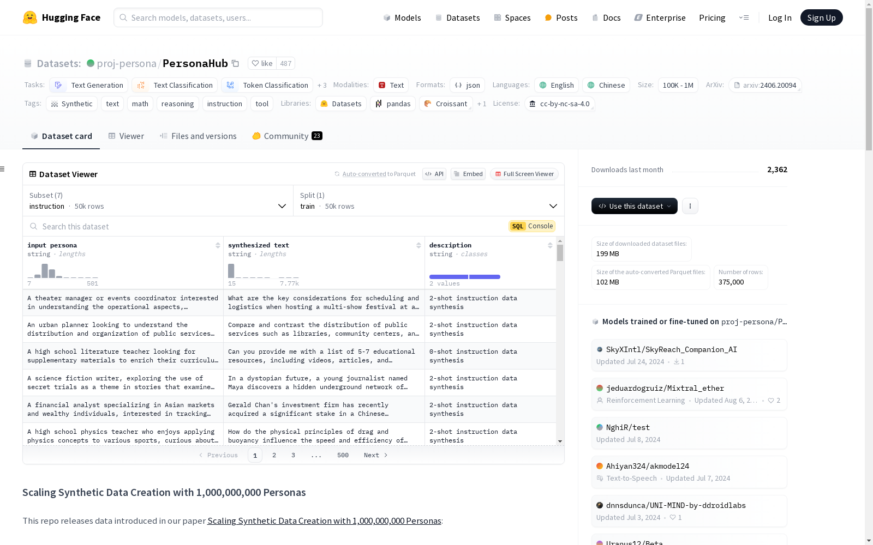Click the pandas library tag
873x545 pixels.
coord(393,104)
